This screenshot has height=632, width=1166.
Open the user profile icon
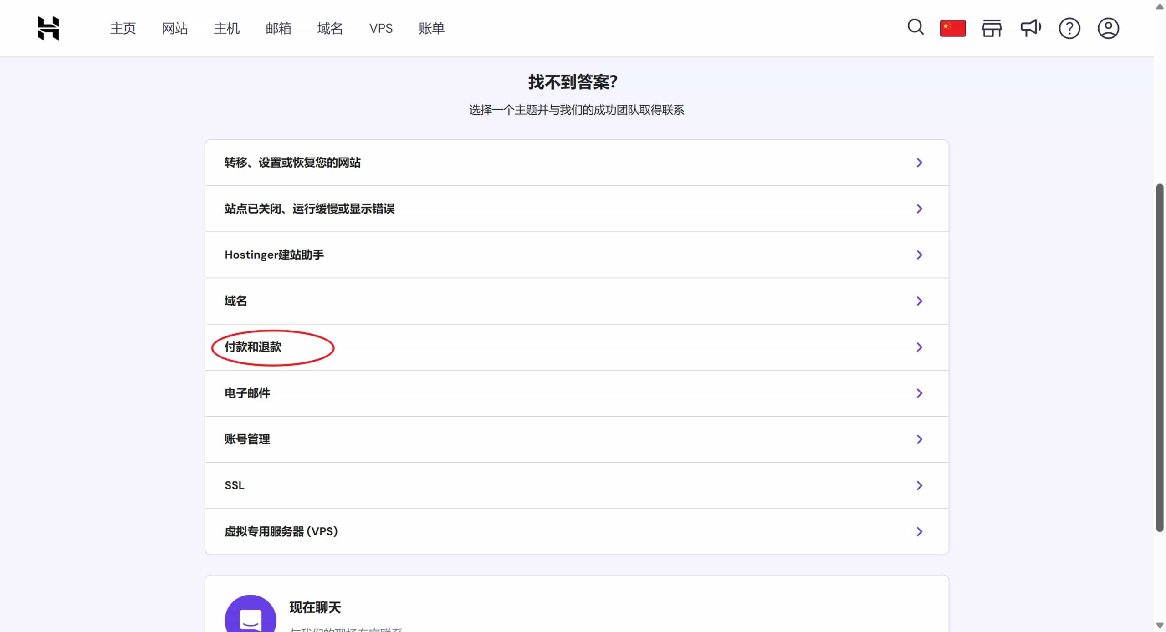click(x=1108, y=28)
